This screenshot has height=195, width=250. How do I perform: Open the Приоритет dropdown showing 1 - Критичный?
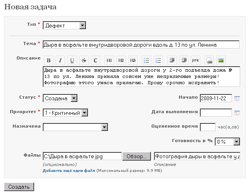coord(65,113)
